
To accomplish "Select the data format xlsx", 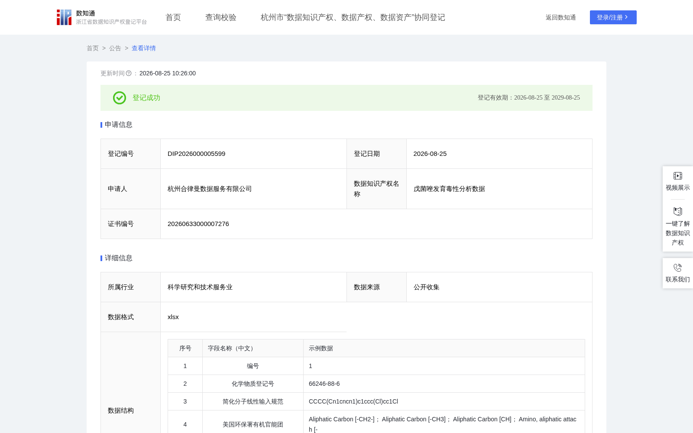I will pos(173,317).
